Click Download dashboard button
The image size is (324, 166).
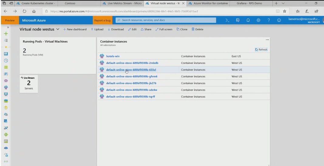coord(116,29)
